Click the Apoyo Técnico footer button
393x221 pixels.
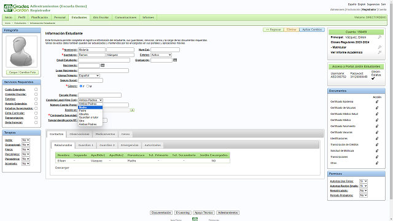[204, 212]
